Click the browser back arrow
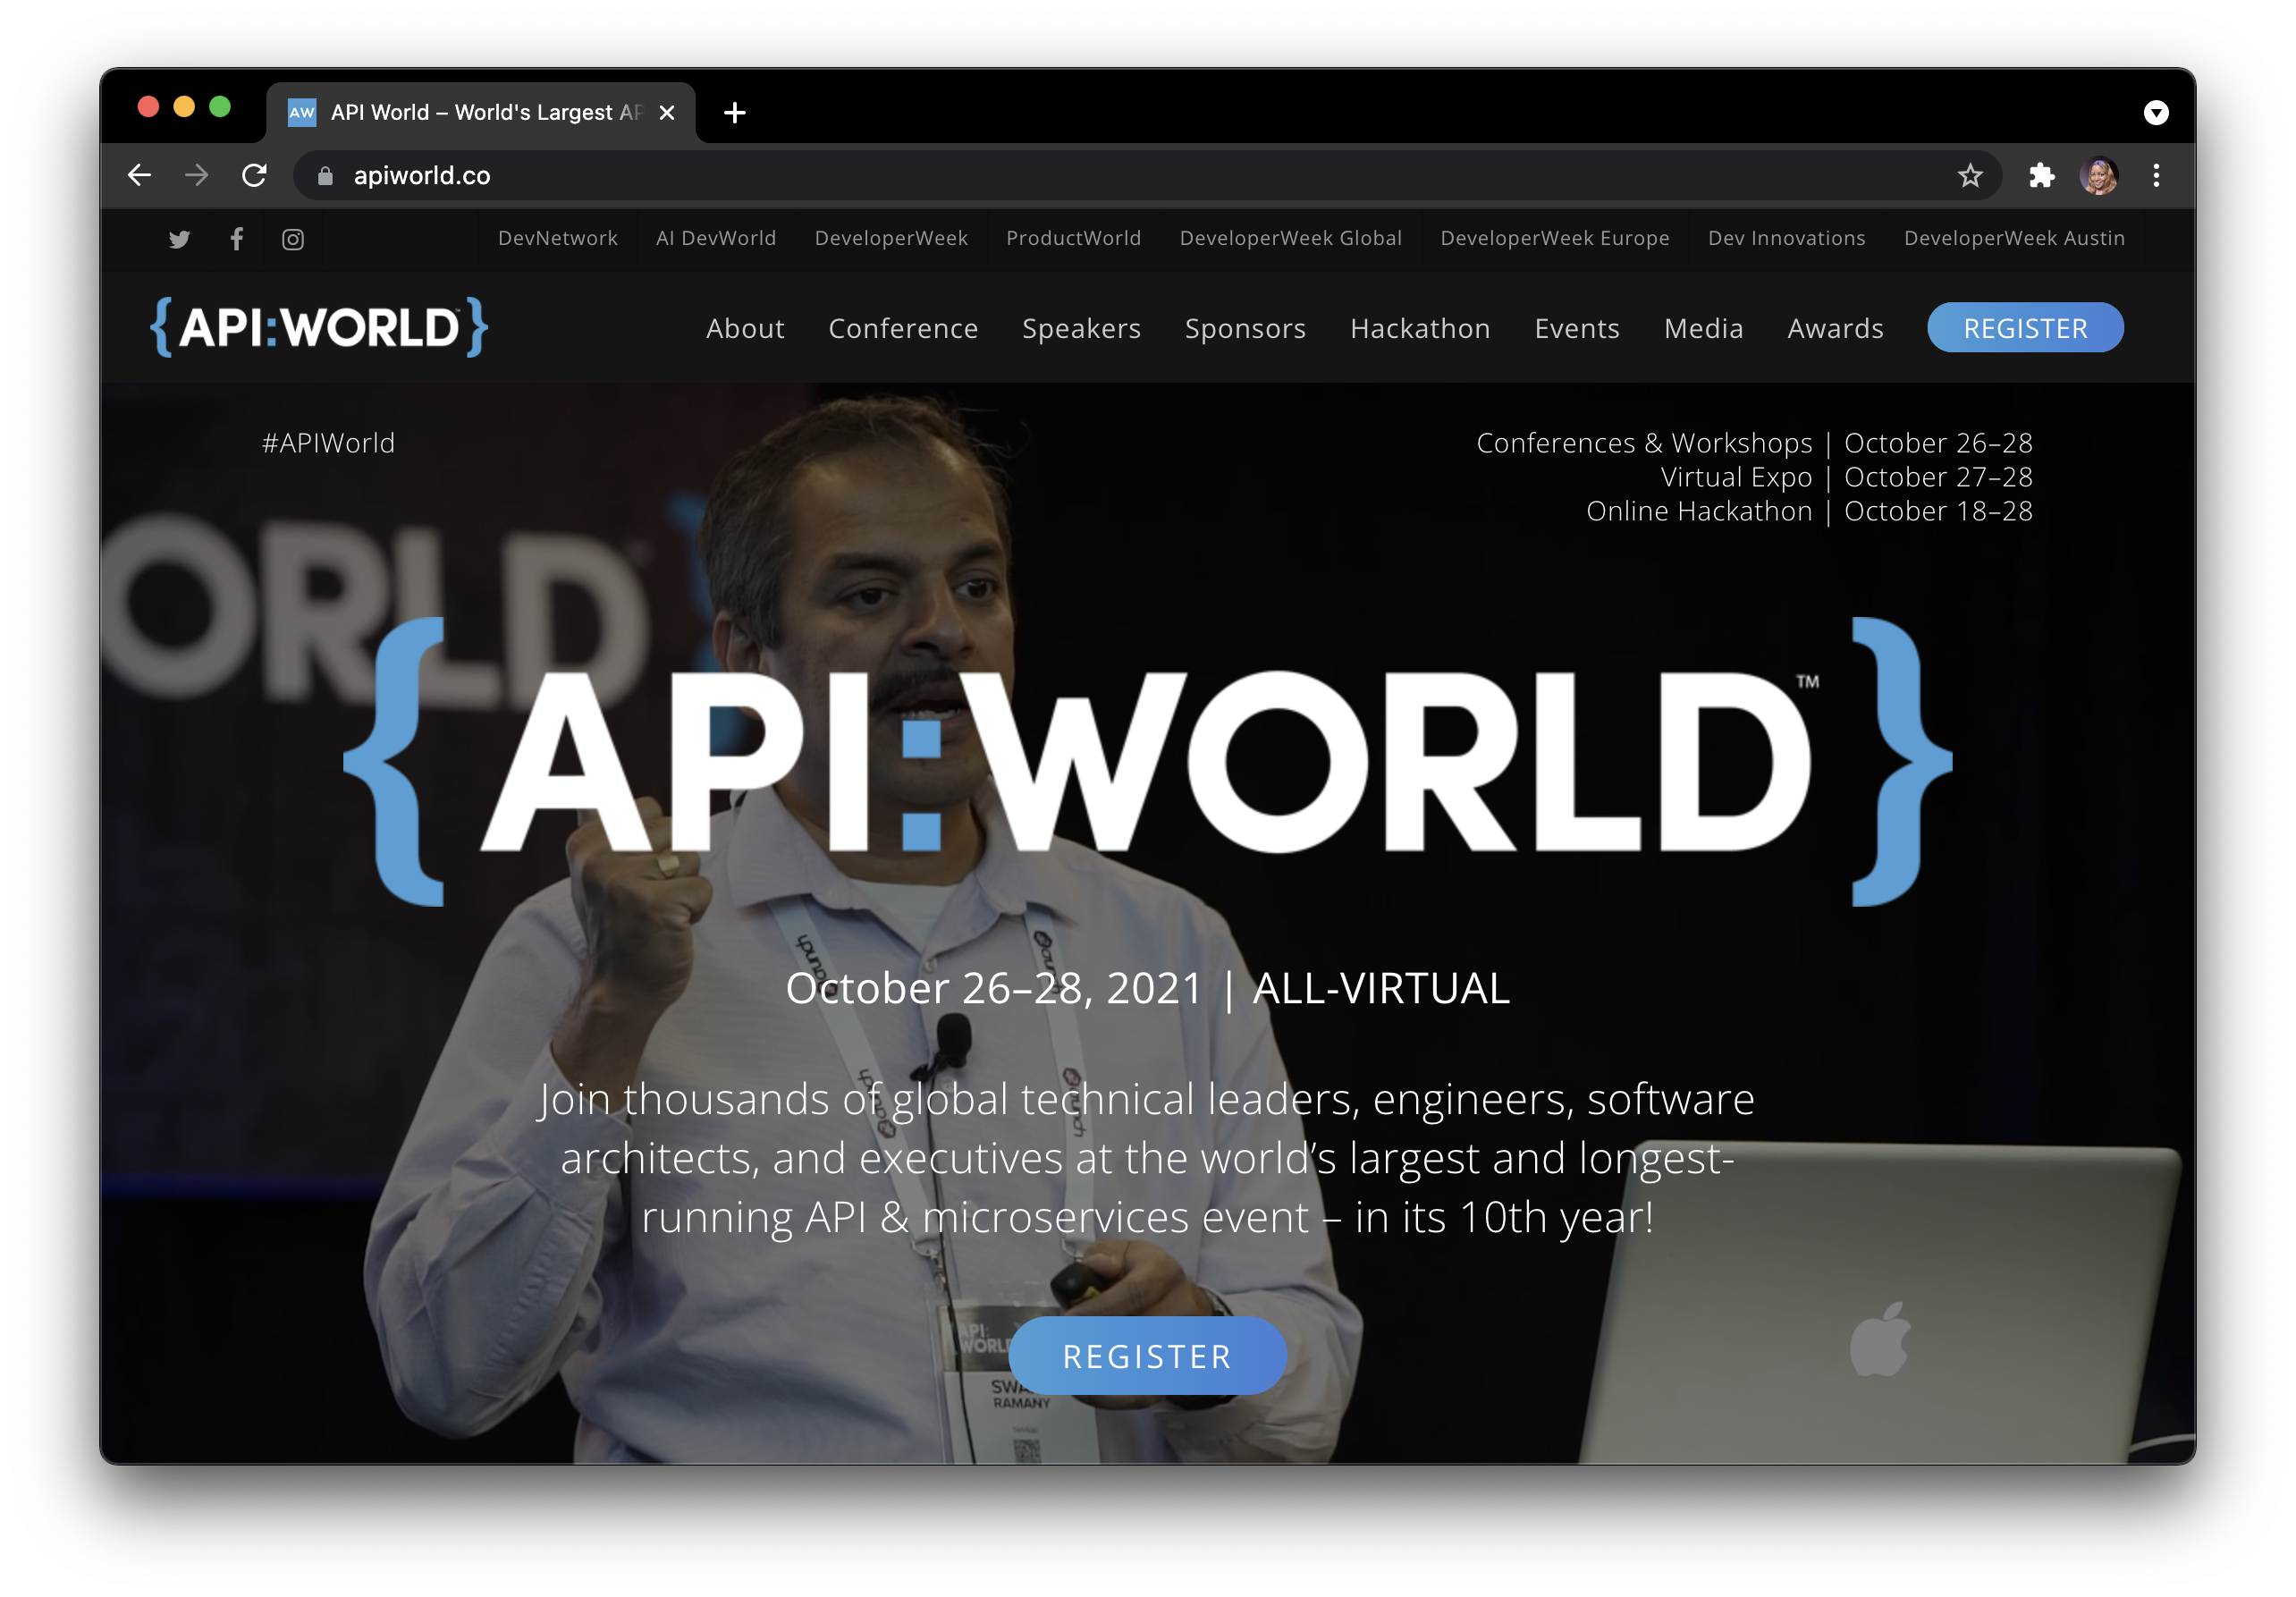Screen dimensions: 2296x1597 140,176
